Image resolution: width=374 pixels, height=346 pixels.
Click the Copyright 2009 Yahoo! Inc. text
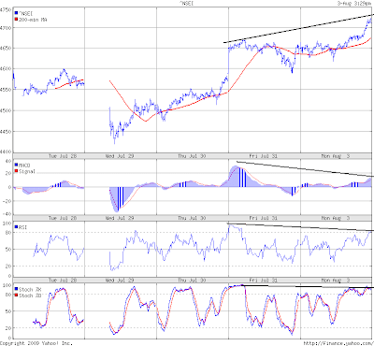(x=36, y=343)
